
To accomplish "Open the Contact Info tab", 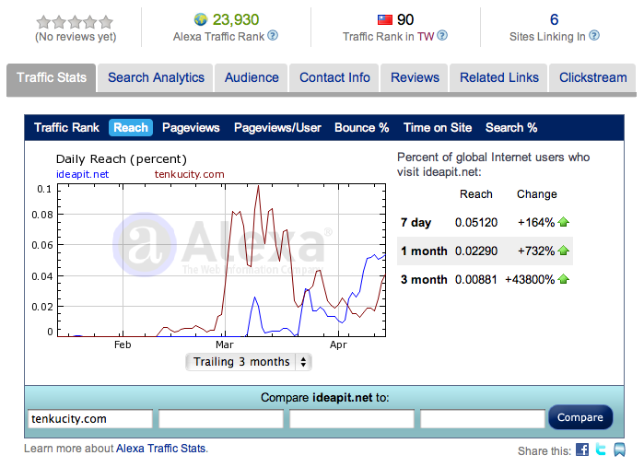I will (334, 77).
